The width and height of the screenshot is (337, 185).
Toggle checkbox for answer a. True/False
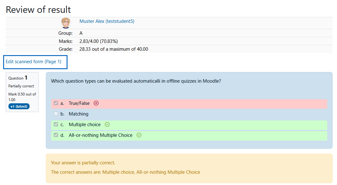pos(56,103)
